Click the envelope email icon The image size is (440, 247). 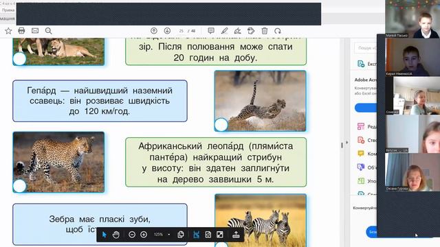35,31
